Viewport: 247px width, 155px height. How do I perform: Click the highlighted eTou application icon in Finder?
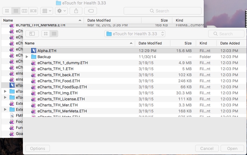[12, 85]
